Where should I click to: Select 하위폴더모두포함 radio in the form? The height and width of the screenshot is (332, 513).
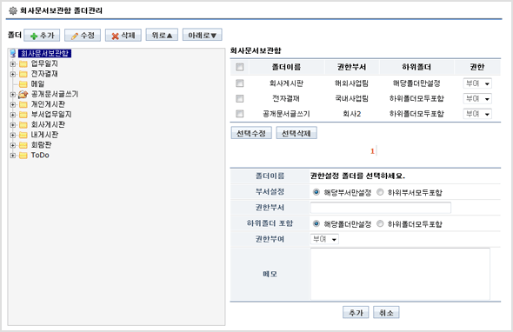tap(380, 223)
